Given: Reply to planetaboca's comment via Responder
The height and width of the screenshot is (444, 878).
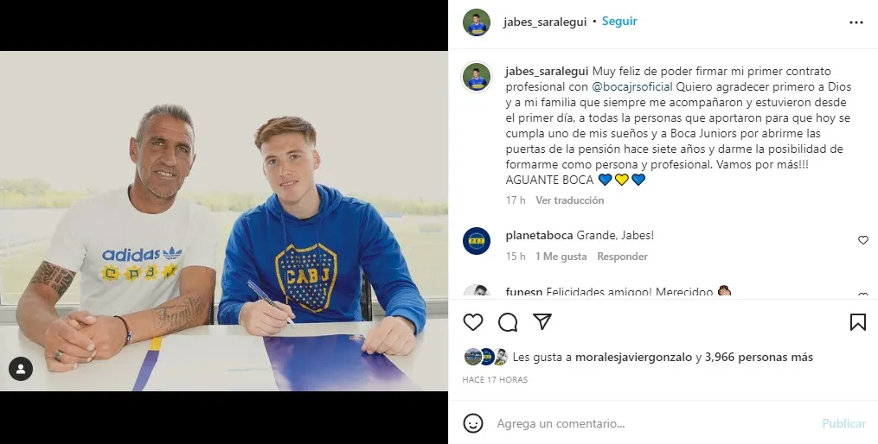Looking at the screenshot, I should point(622,257).
